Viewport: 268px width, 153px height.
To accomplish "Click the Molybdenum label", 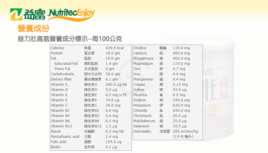I will click(144, 121).
